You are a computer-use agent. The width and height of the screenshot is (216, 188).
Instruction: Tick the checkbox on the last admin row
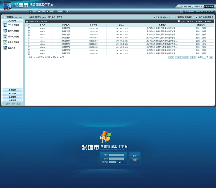tap(29, 53)
